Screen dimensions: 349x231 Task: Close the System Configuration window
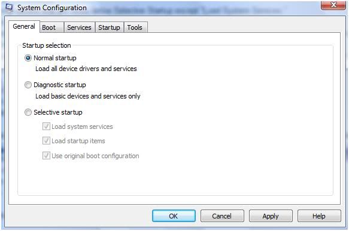333,5
